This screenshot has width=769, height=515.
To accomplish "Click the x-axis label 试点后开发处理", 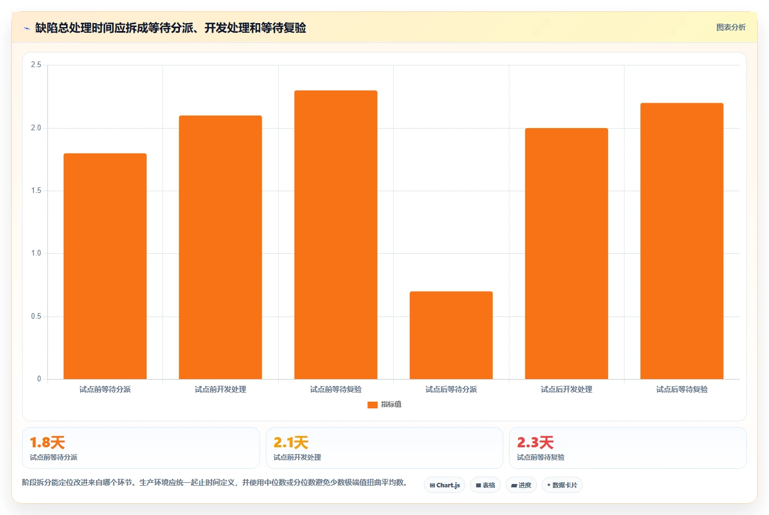I will (566, 389).
